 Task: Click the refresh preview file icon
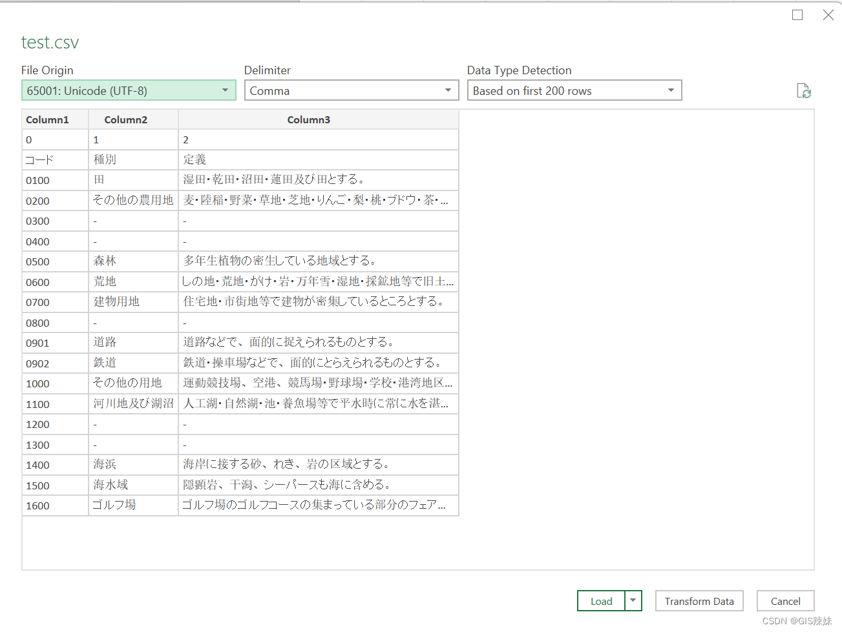coord(804,91)
